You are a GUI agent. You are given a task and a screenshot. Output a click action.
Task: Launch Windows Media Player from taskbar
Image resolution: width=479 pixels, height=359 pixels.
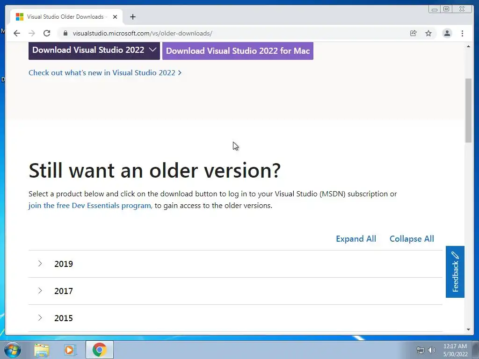tap(70, 350)
